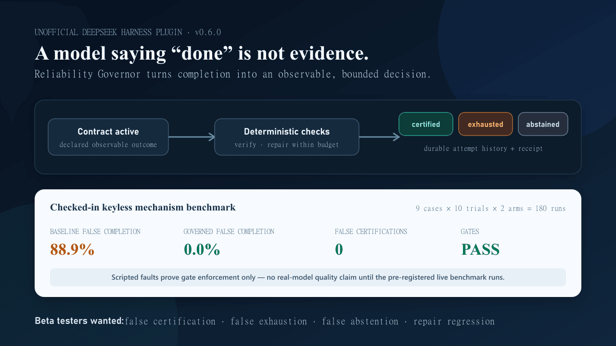Click the False Certifications label
This screenshot has height=346, width=616.
click(371, 232)
